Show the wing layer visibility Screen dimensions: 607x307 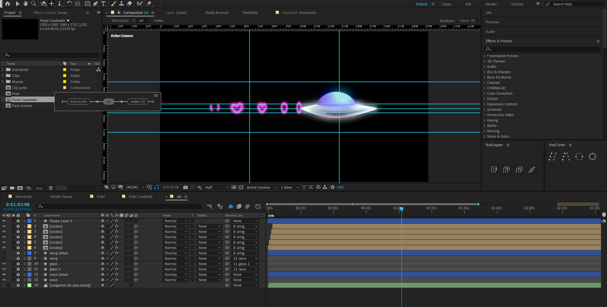(x=4, y=258)
